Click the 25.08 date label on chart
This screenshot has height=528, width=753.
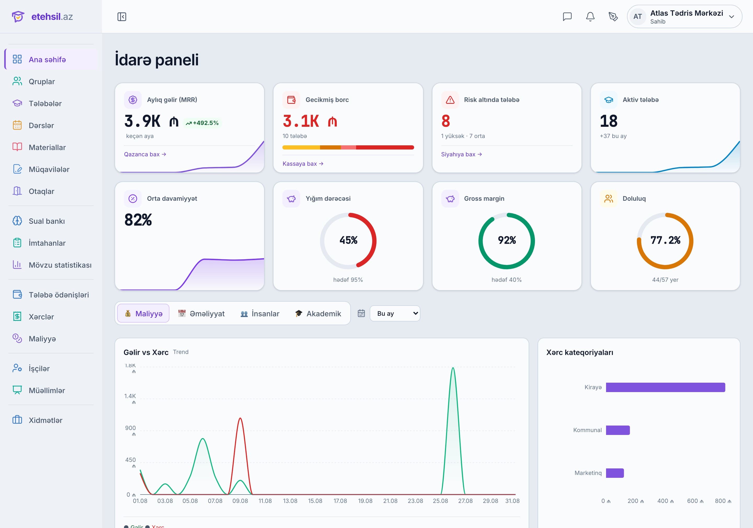click(x=440, y=501)
